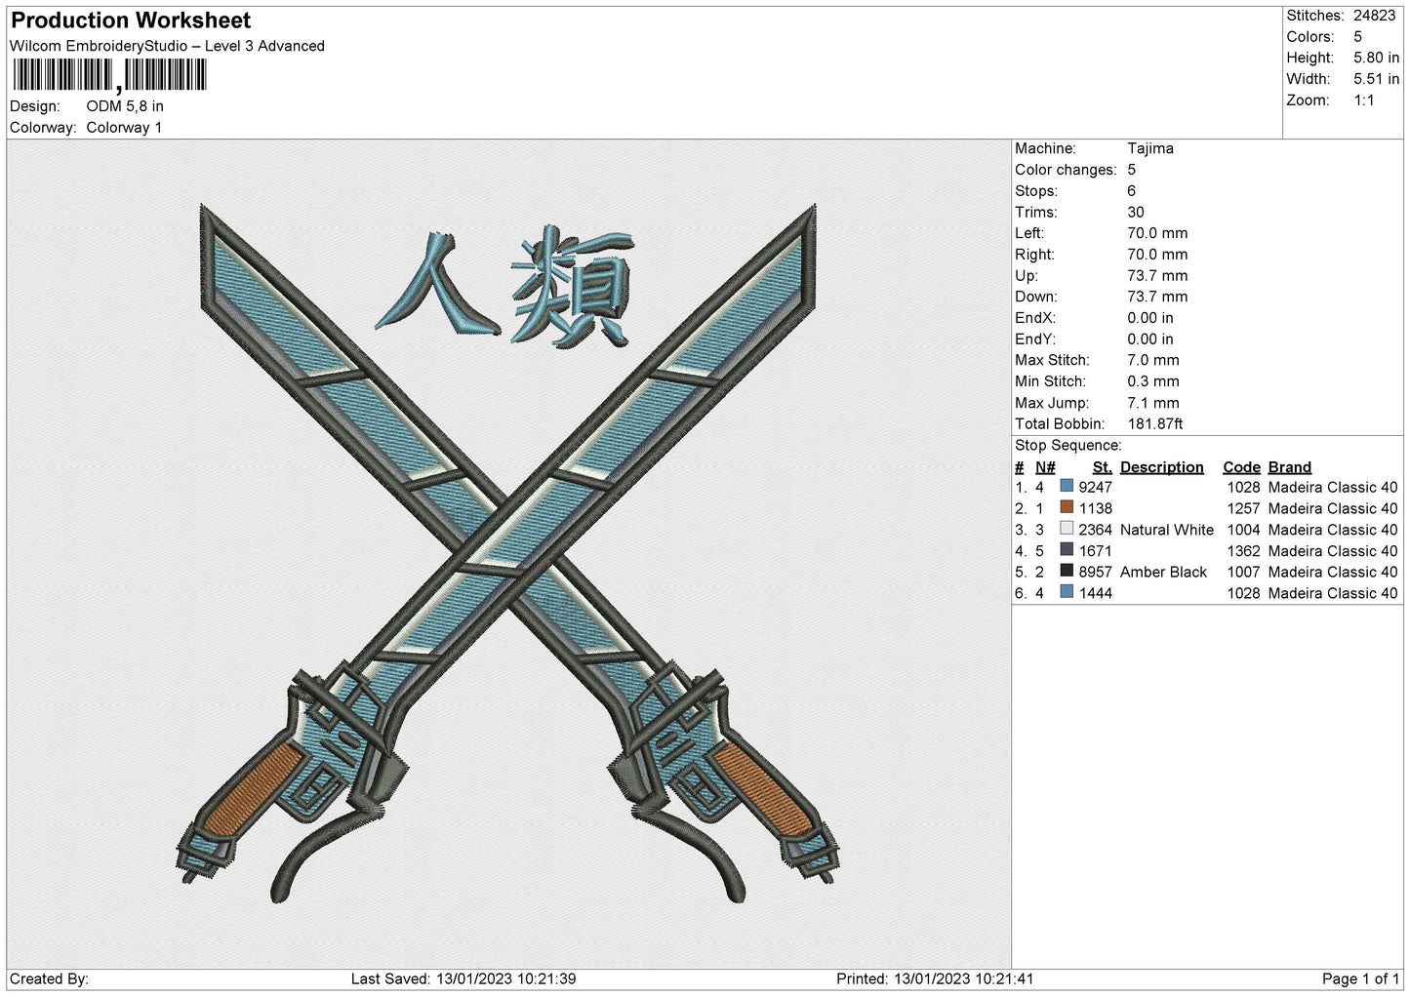Screen dimensions: 1410x996
Task: Click Madeira Classic 40 in stop row 1
Action: tap(1333, 487)
